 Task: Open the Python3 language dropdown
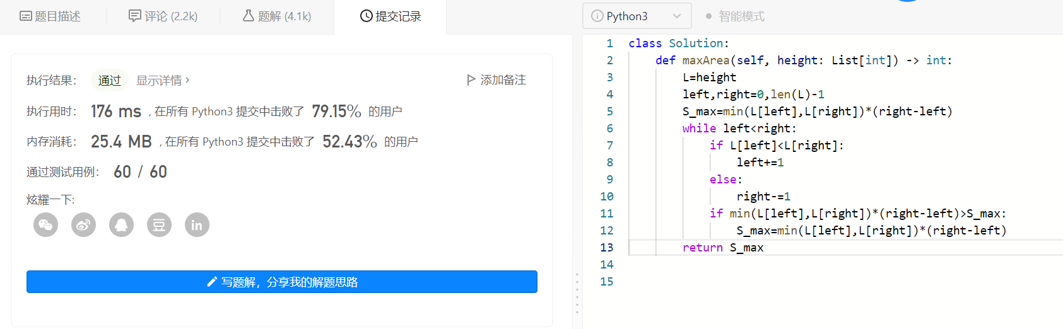[x=636, y=16]
